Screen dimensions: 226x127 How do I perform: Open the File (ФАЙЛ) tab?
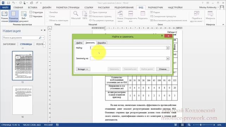[5, 7]
